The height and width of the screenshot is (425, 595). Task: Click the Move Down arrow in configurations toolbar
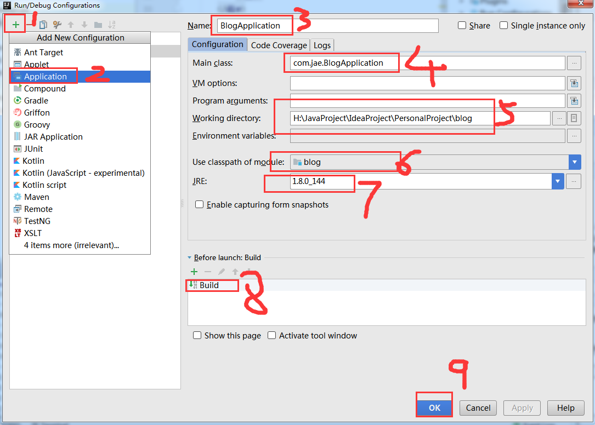84,25
